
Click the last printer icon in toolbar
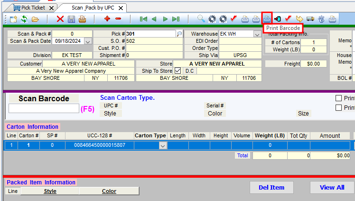coord(332,19)
